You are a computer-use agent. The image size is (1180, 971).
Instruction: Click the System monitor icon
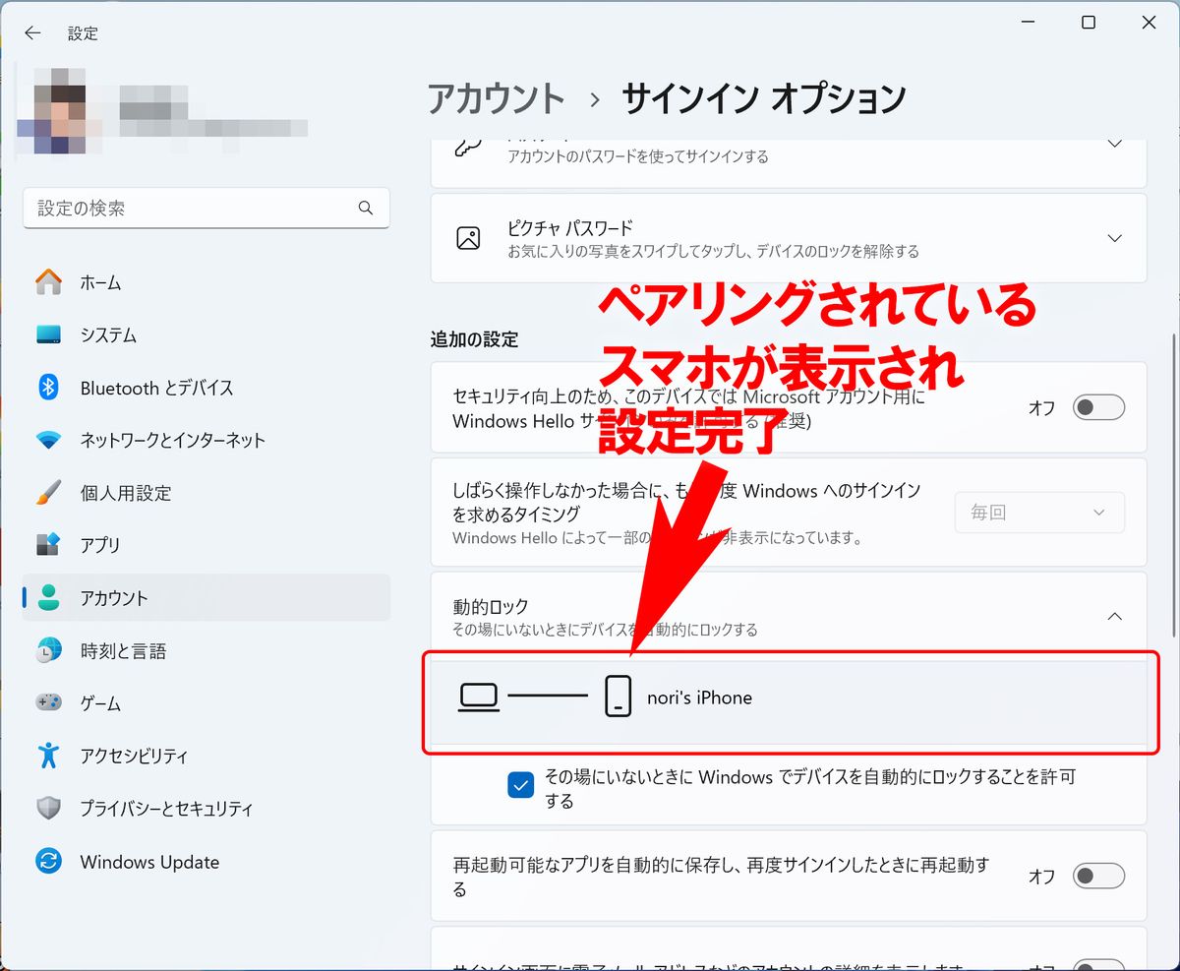tap(48, 335)
